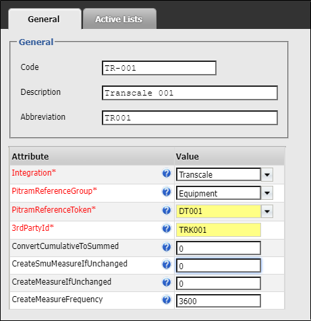Click the DT001 combo box value
311x321 pixels.
(x=219, y=211)
